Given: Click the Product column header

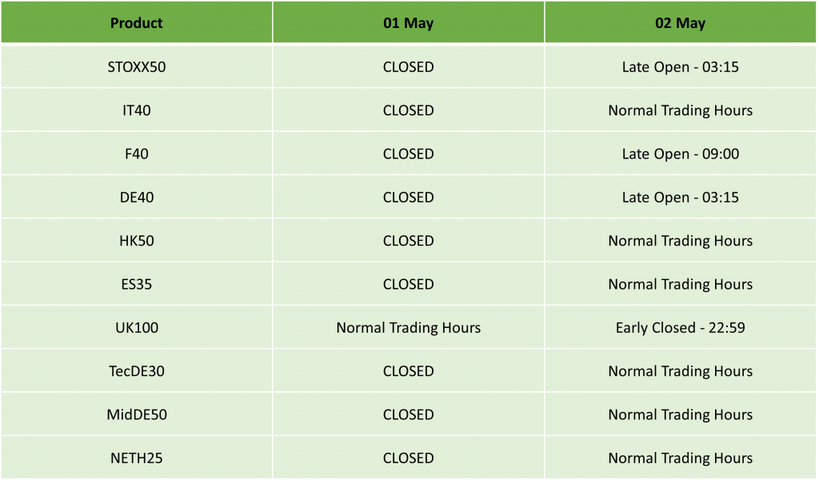Looking at the screenshot, I should click(136, 22).
